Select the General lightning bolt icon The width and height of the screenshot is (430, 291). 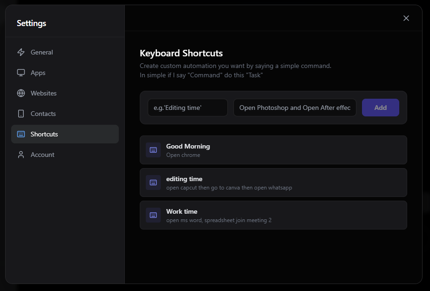pos(21,52)
